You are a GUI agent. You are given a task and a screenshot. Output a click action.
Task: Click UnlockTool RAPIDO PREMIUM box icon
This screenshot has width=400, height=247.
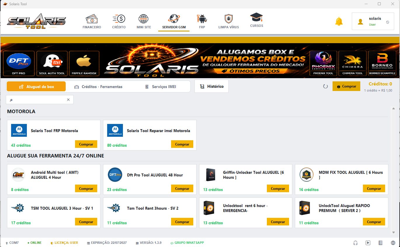[x=305, y=208]
